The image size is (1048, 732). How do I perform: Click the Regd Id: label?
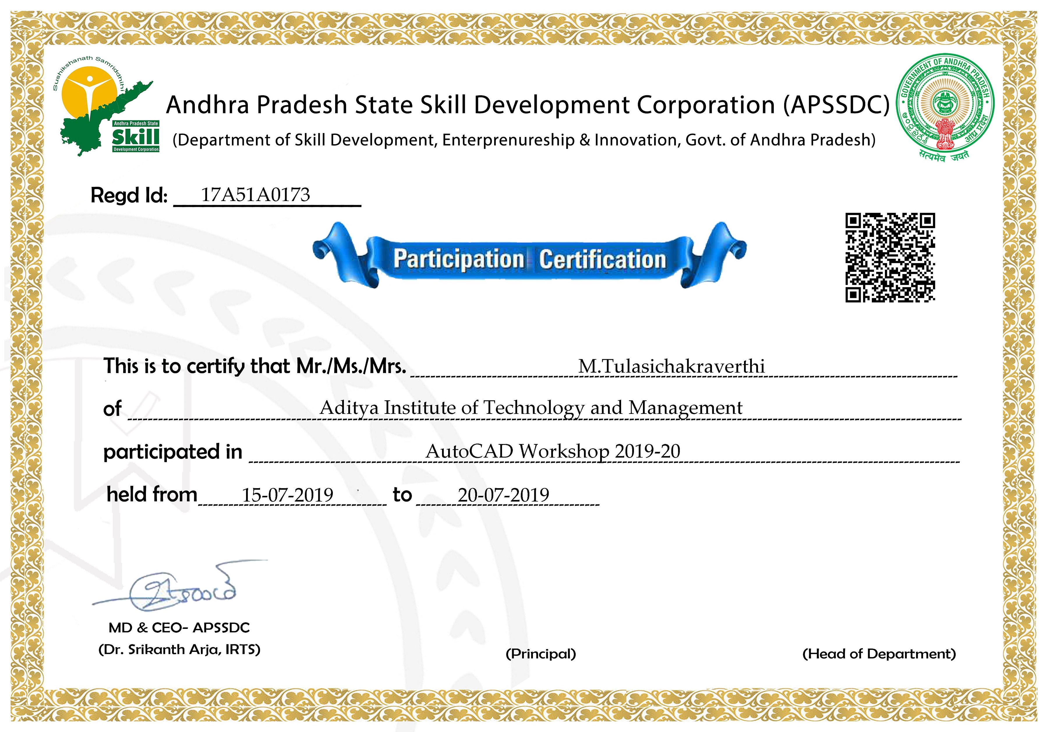129,195
